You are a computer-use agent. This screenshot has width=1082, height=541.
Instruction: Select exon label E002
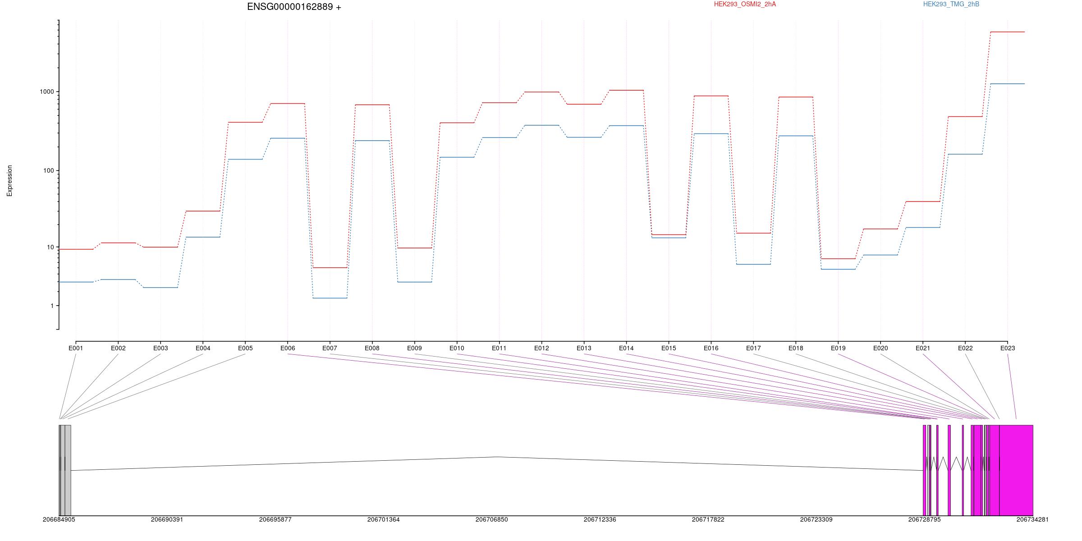pyautogui.click(x=118, y=348)
